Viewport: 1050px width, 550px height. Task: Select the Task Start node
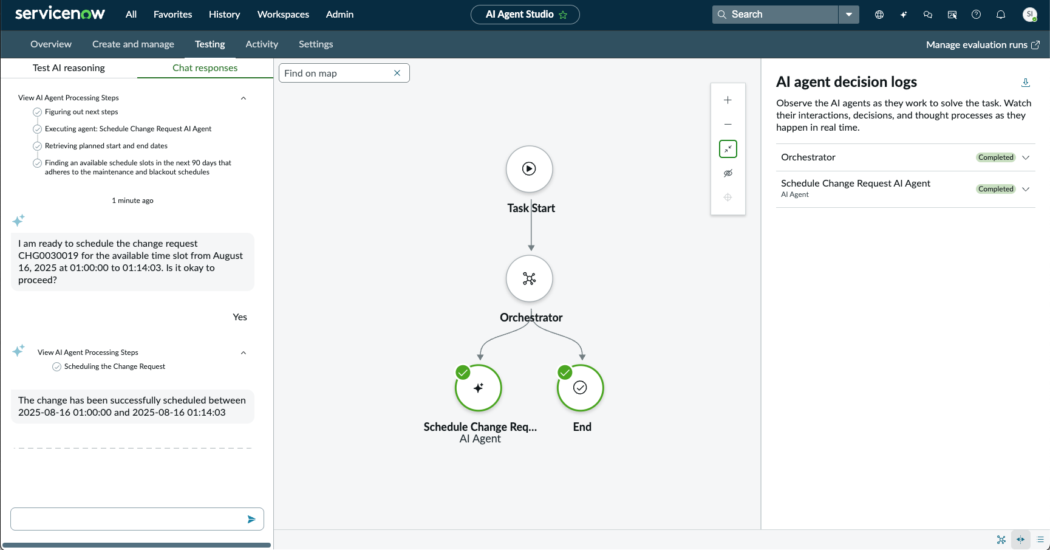point(530,169)
